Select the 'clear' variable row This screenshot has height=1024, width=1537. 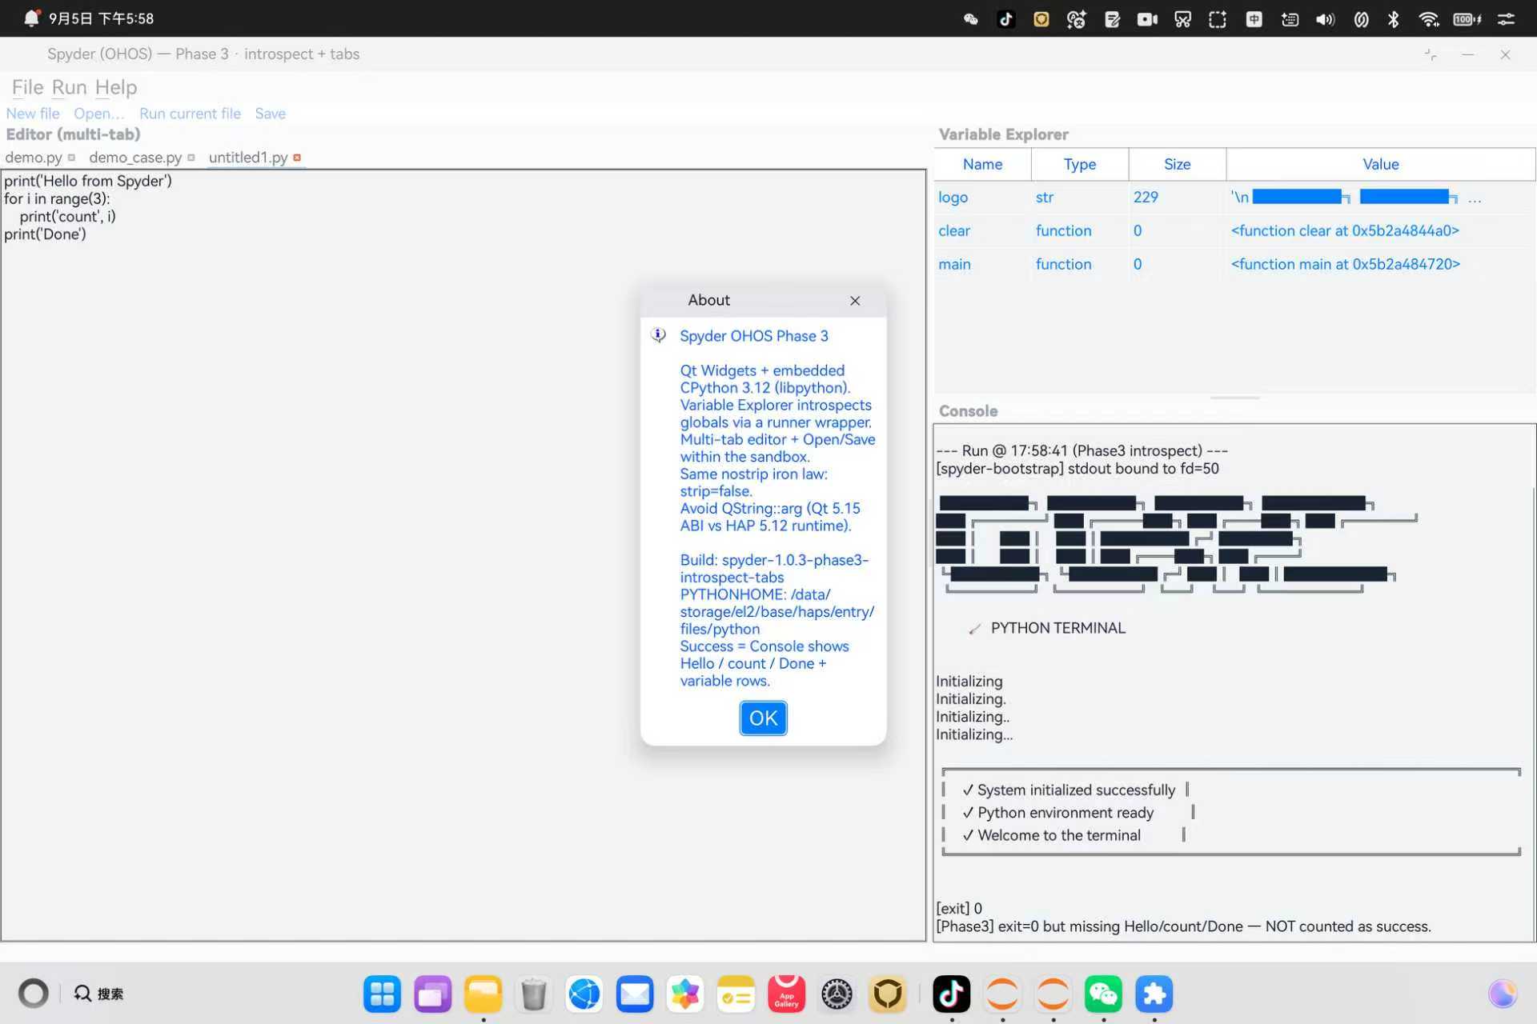pos(1234,230)
